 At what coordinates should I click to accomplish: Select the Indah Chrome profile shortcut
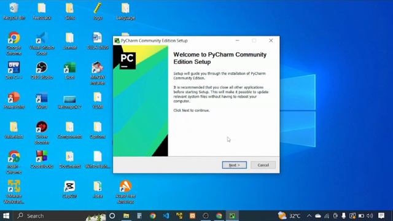coord(14,162)
